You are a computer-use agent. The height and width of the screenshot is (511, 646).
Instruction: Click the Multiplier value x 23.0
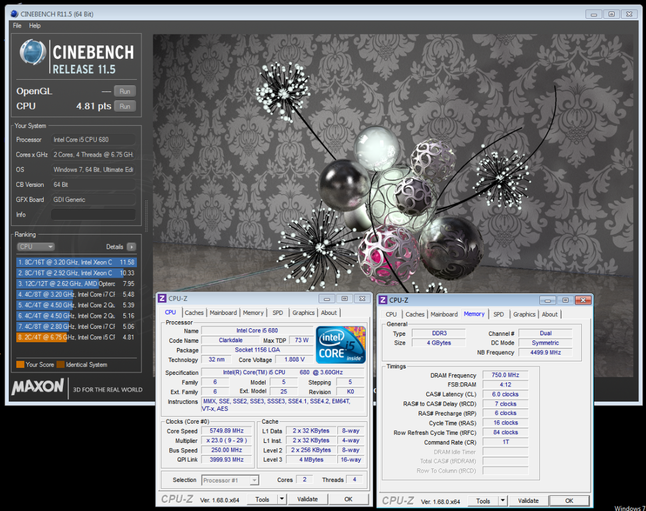227,440
